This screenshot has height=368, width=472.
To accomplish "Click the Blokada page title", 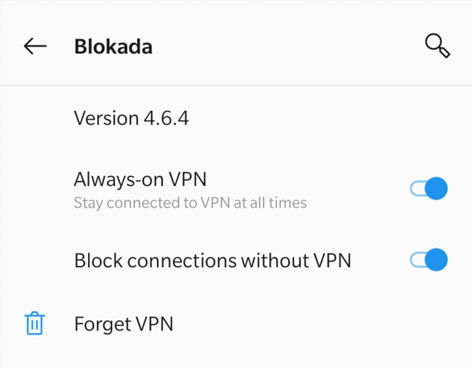I will (x=113, y=47).
